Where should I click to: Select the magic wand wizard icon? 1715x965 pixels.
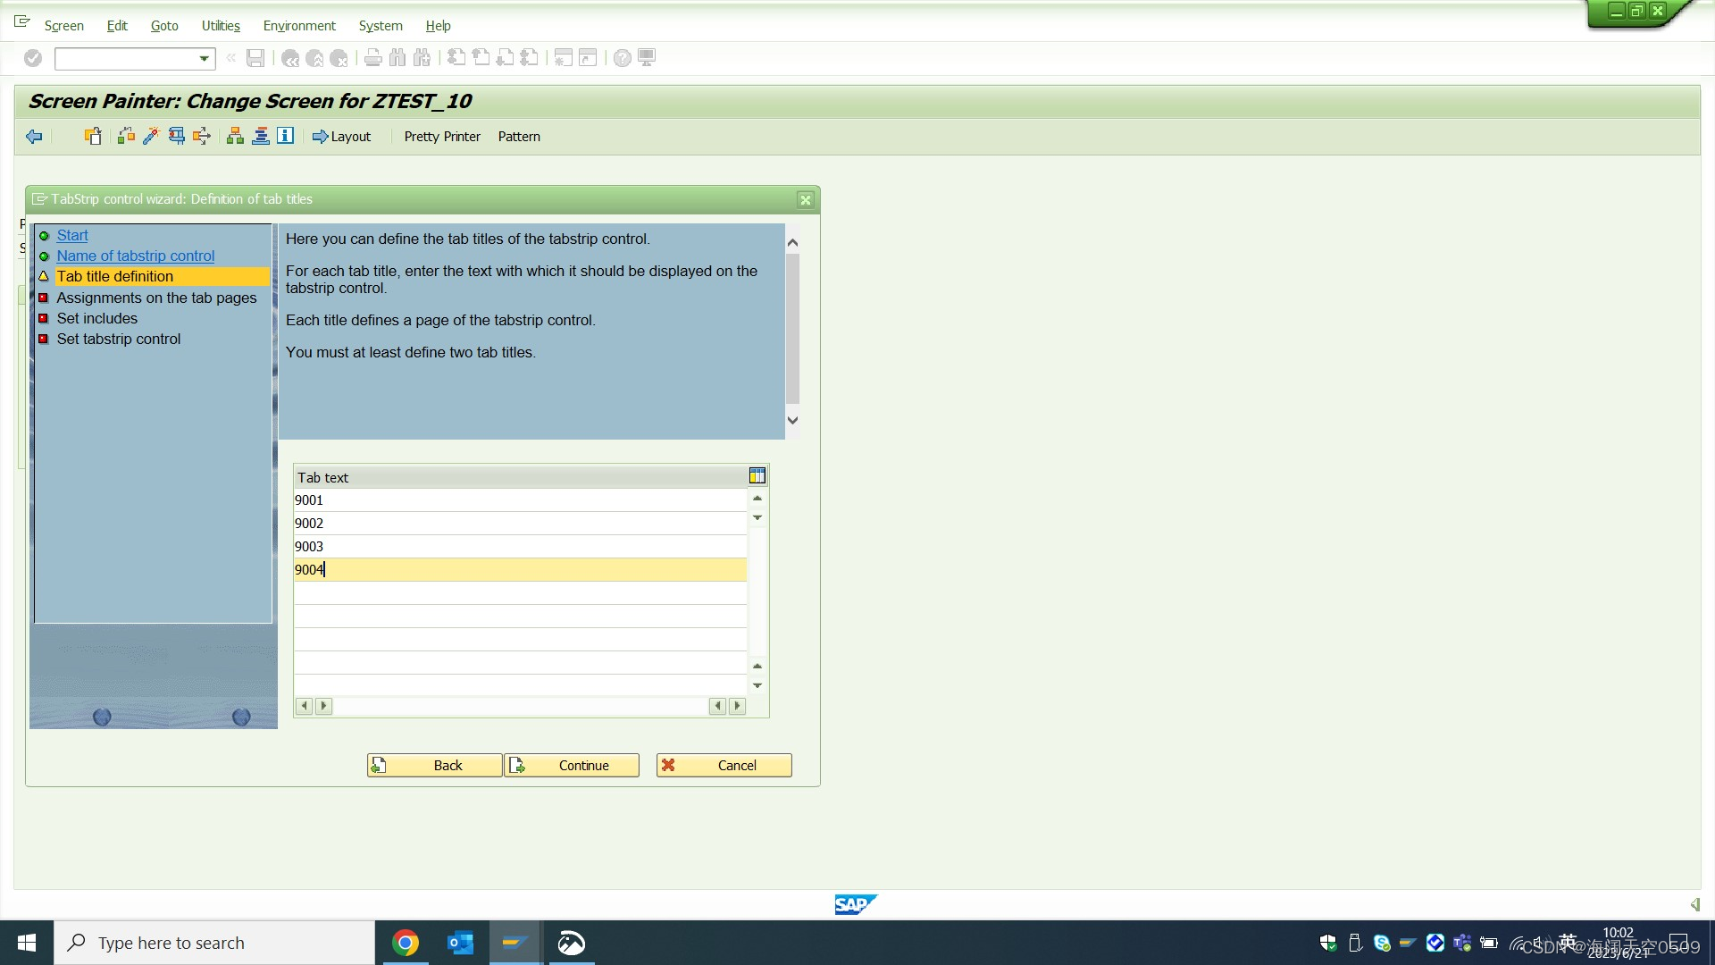(x=149, y=136)
